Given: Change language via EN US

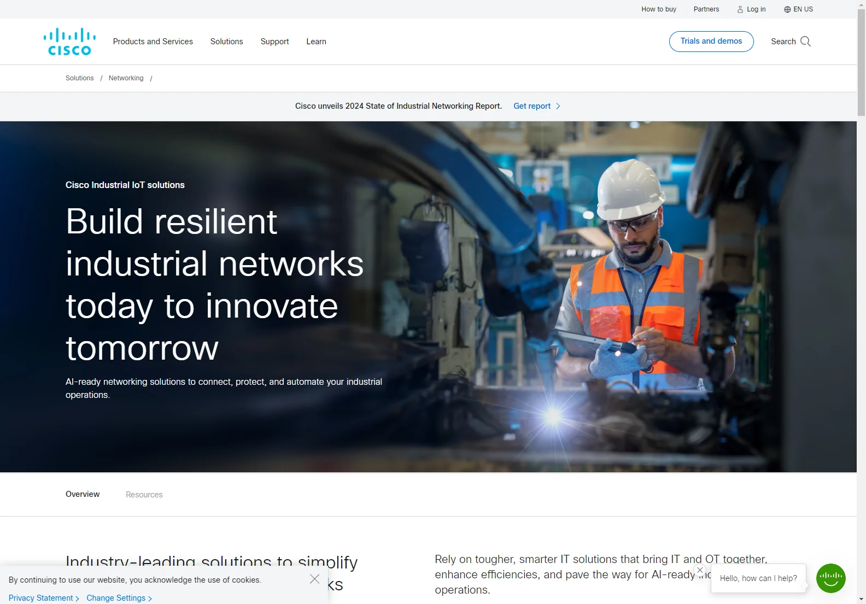Looking at the screenshot, I should tap(803, 9).
